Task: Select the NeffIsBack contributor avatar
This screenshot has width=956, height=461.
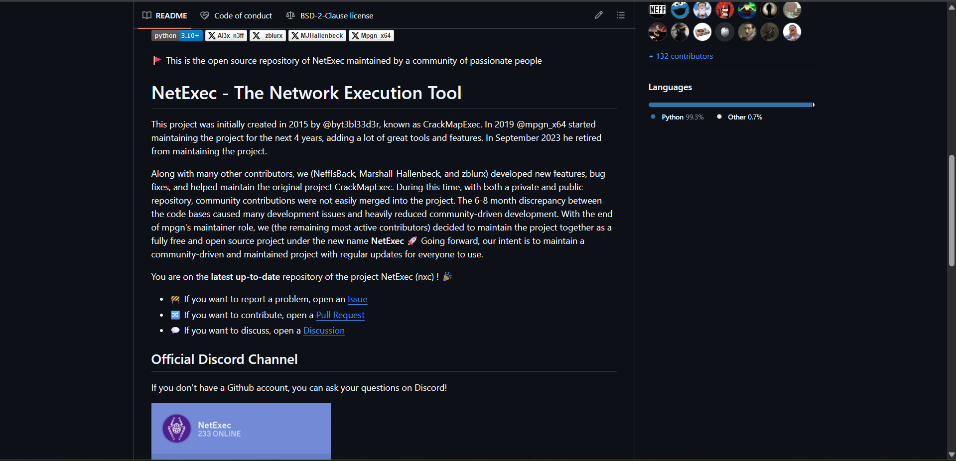Action: pyautogui.click(x=657, y=9)
